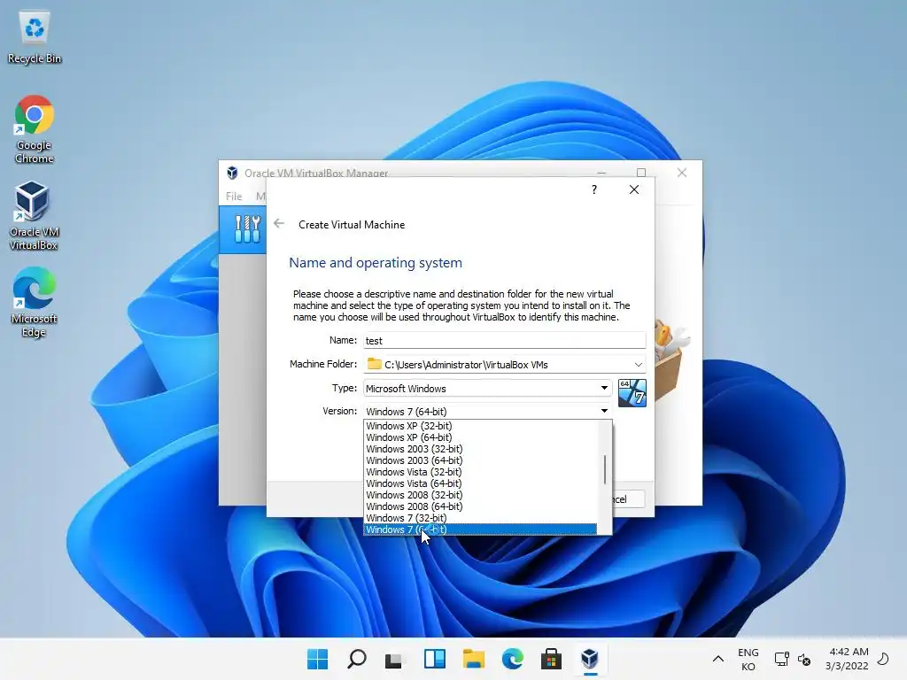Show hidden system tray icons

717,659
